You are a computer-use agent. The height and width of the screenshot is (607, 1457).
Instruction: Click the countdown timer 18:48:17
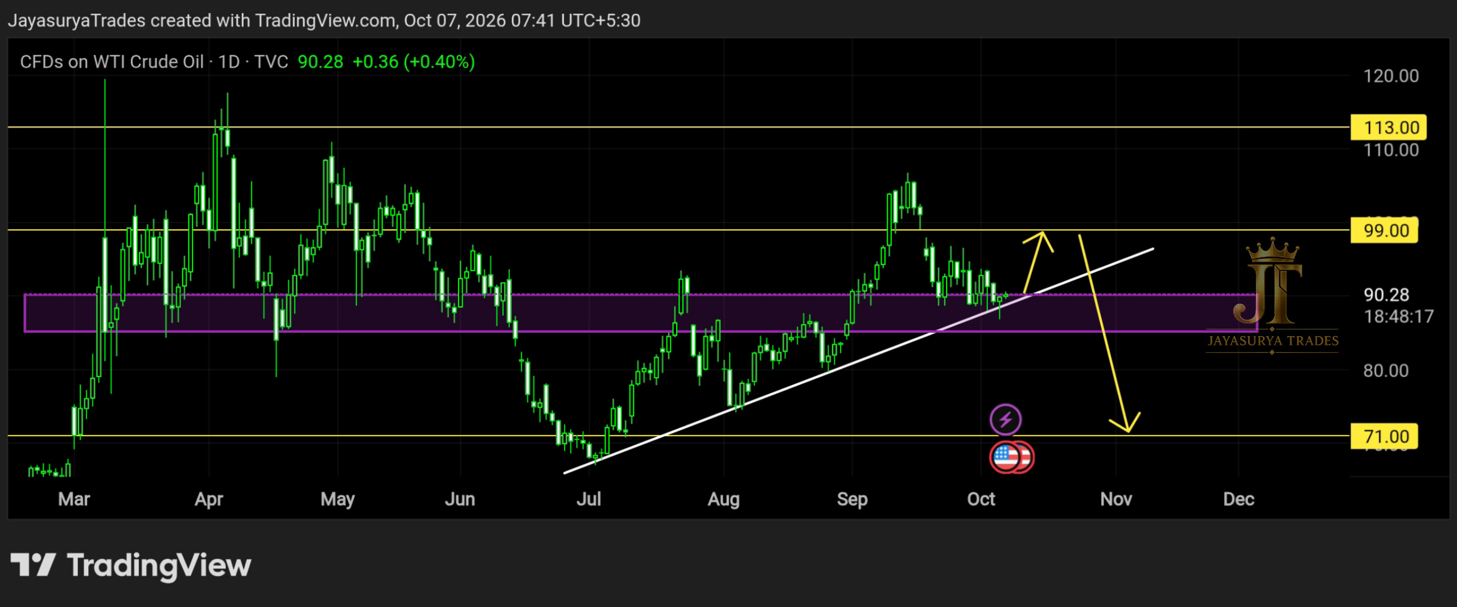(x=1398, y=316)
